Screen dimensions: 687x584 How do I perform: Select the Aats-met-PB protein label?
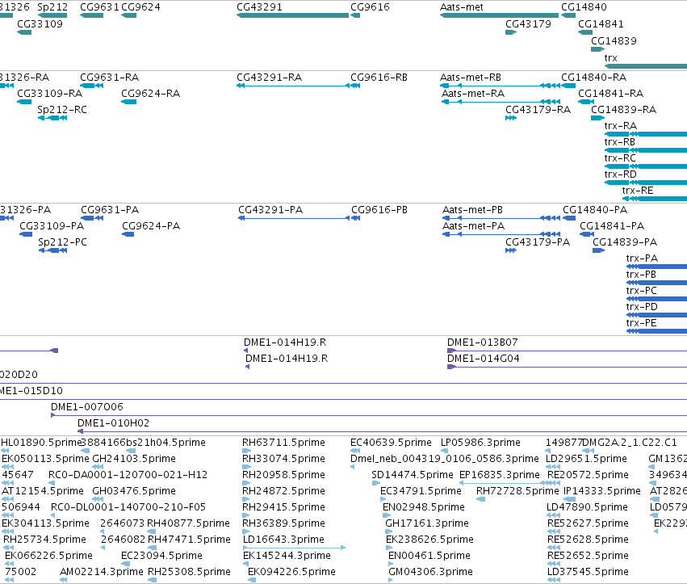(473, 210)
